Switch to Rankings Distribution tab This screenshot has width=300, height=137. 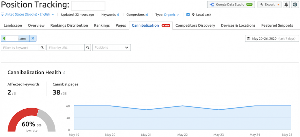(69, 25)
